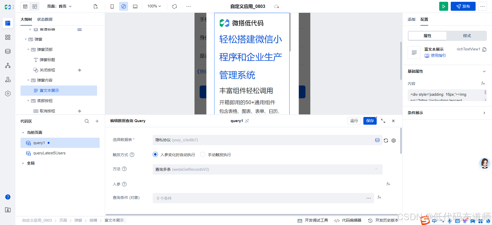
Task: Collapse the 弹窗顶部 tree node
Action: click(x=28, y=50)
